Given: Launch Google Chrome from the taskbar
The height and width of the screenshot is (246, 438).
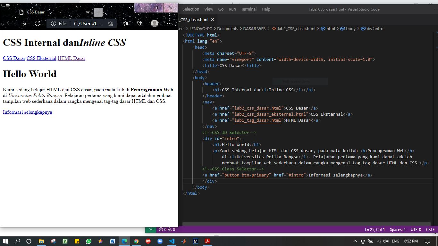Looking at the screenshot, I should (136, 241).
